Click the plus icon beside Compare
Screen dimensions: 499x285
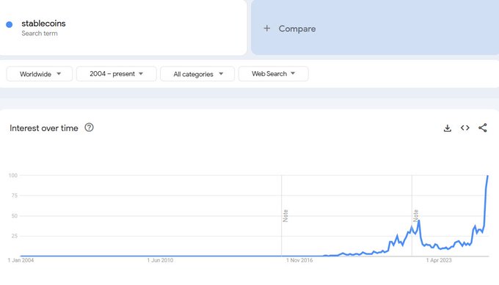[x=266, y=29]
